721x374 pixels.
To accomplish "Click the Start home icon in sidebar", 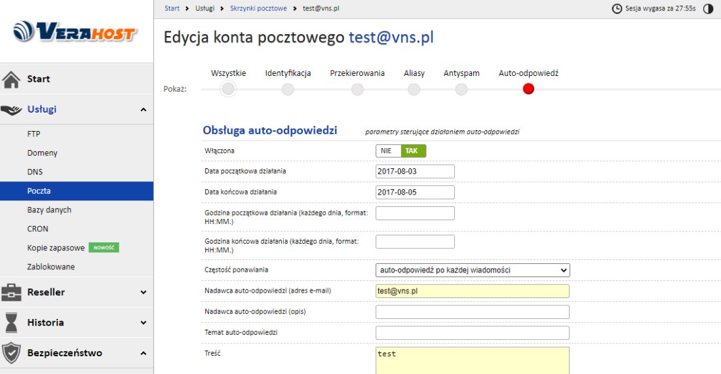I will coord(11,79).
